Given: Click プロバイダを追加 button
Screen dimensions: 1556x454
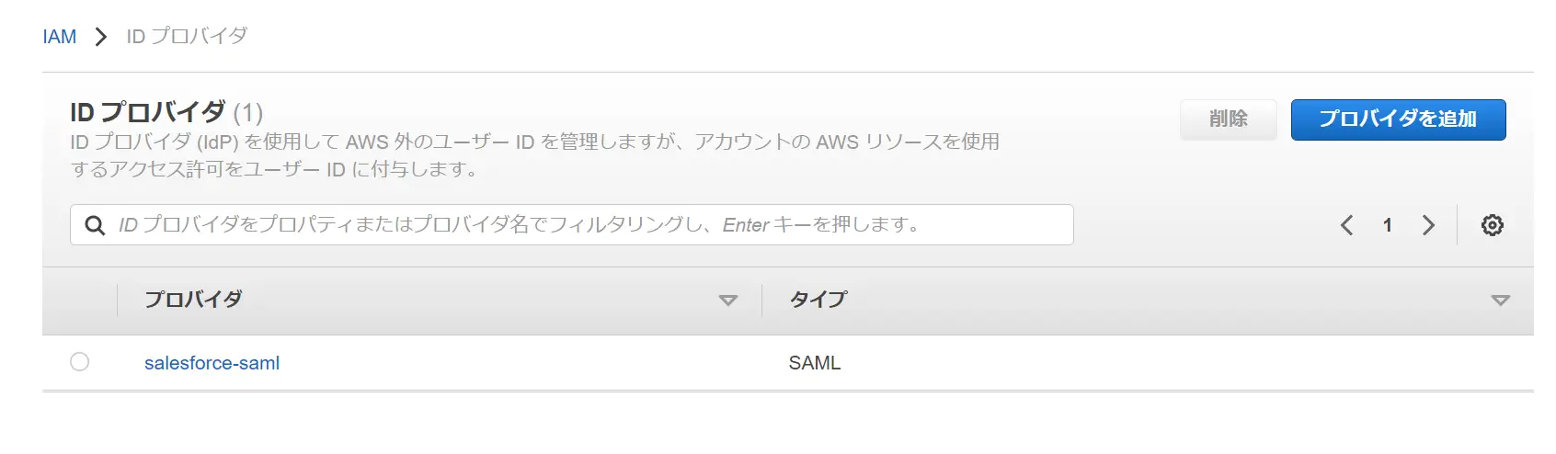Looking at the screenshot, I should (x=1398, y=119).
